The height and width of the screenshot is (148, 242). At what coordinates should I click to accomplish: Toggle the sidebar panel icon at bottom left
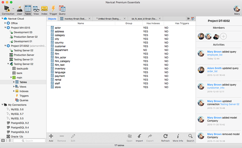click(3, 140)
